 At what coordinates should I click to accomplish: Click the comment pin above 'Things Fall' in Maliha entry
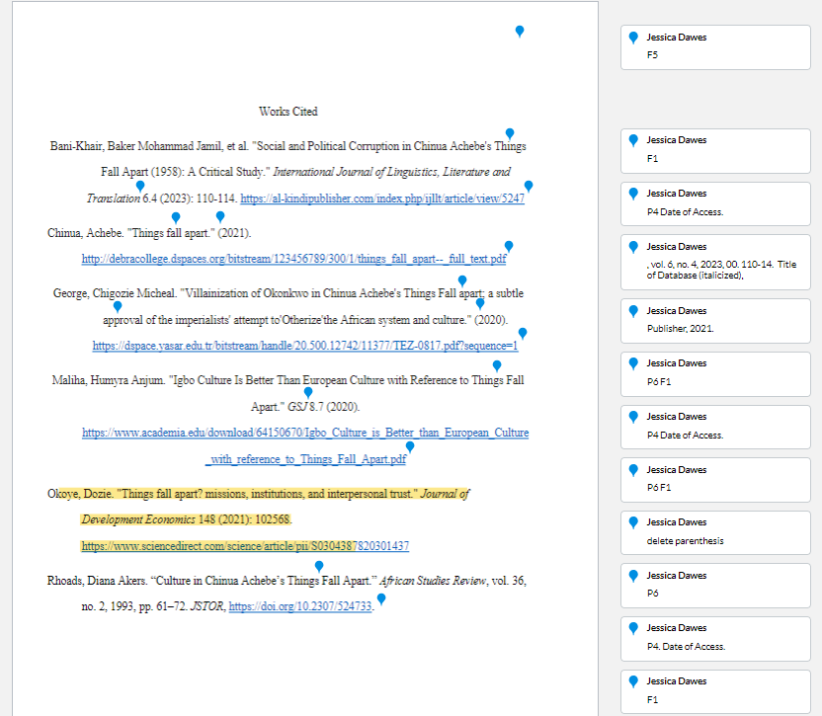(x=497, y=365)
